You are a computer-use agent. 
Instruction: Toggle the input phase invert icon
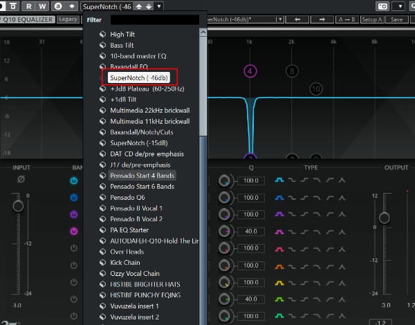click(21, 179)
